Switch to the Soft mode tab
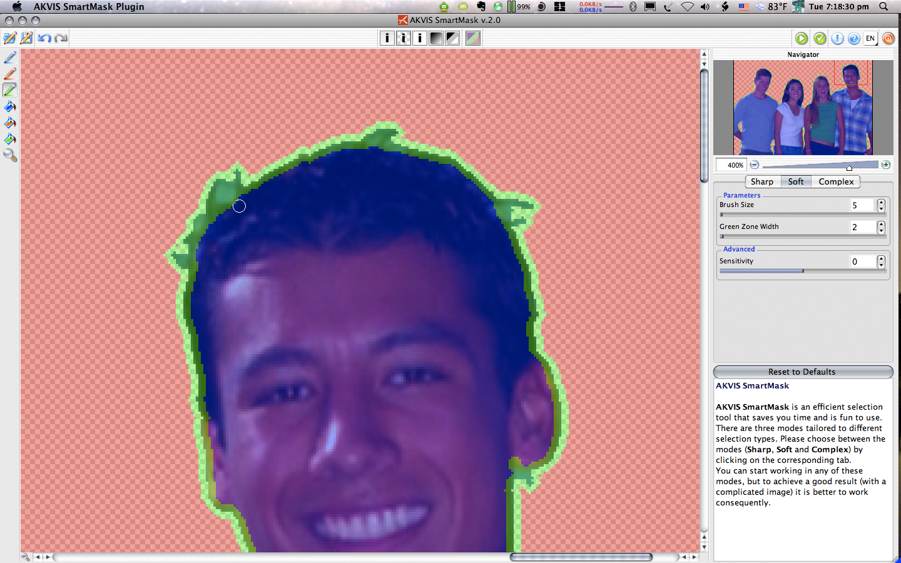This screenshot has height=563, width=901. pyautogui.click(x=796, y=181)
